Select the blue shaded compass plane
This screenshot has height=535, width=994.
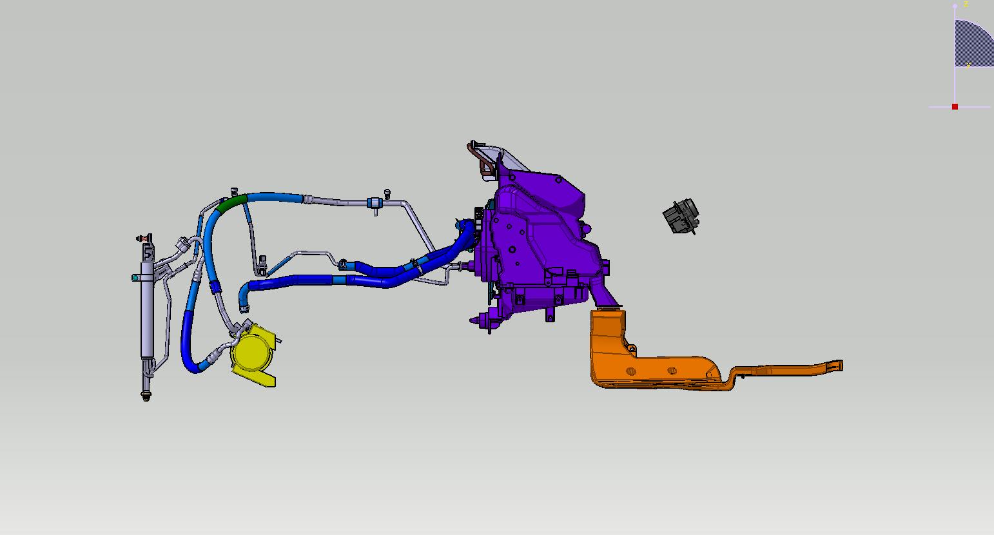click(x=973, y=43)
